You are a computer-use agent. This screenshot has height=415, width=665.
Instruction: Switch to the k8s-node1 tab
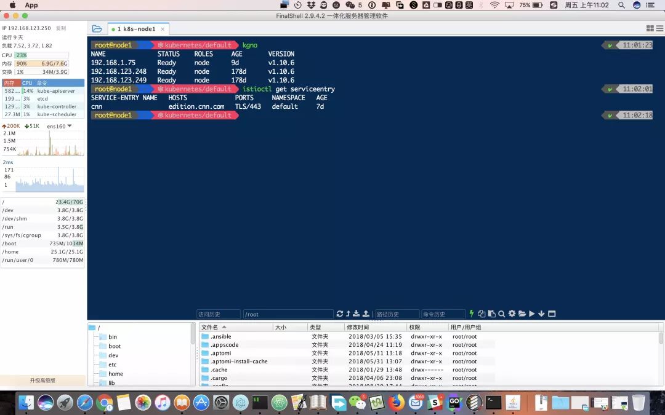[x=135, y=29]
